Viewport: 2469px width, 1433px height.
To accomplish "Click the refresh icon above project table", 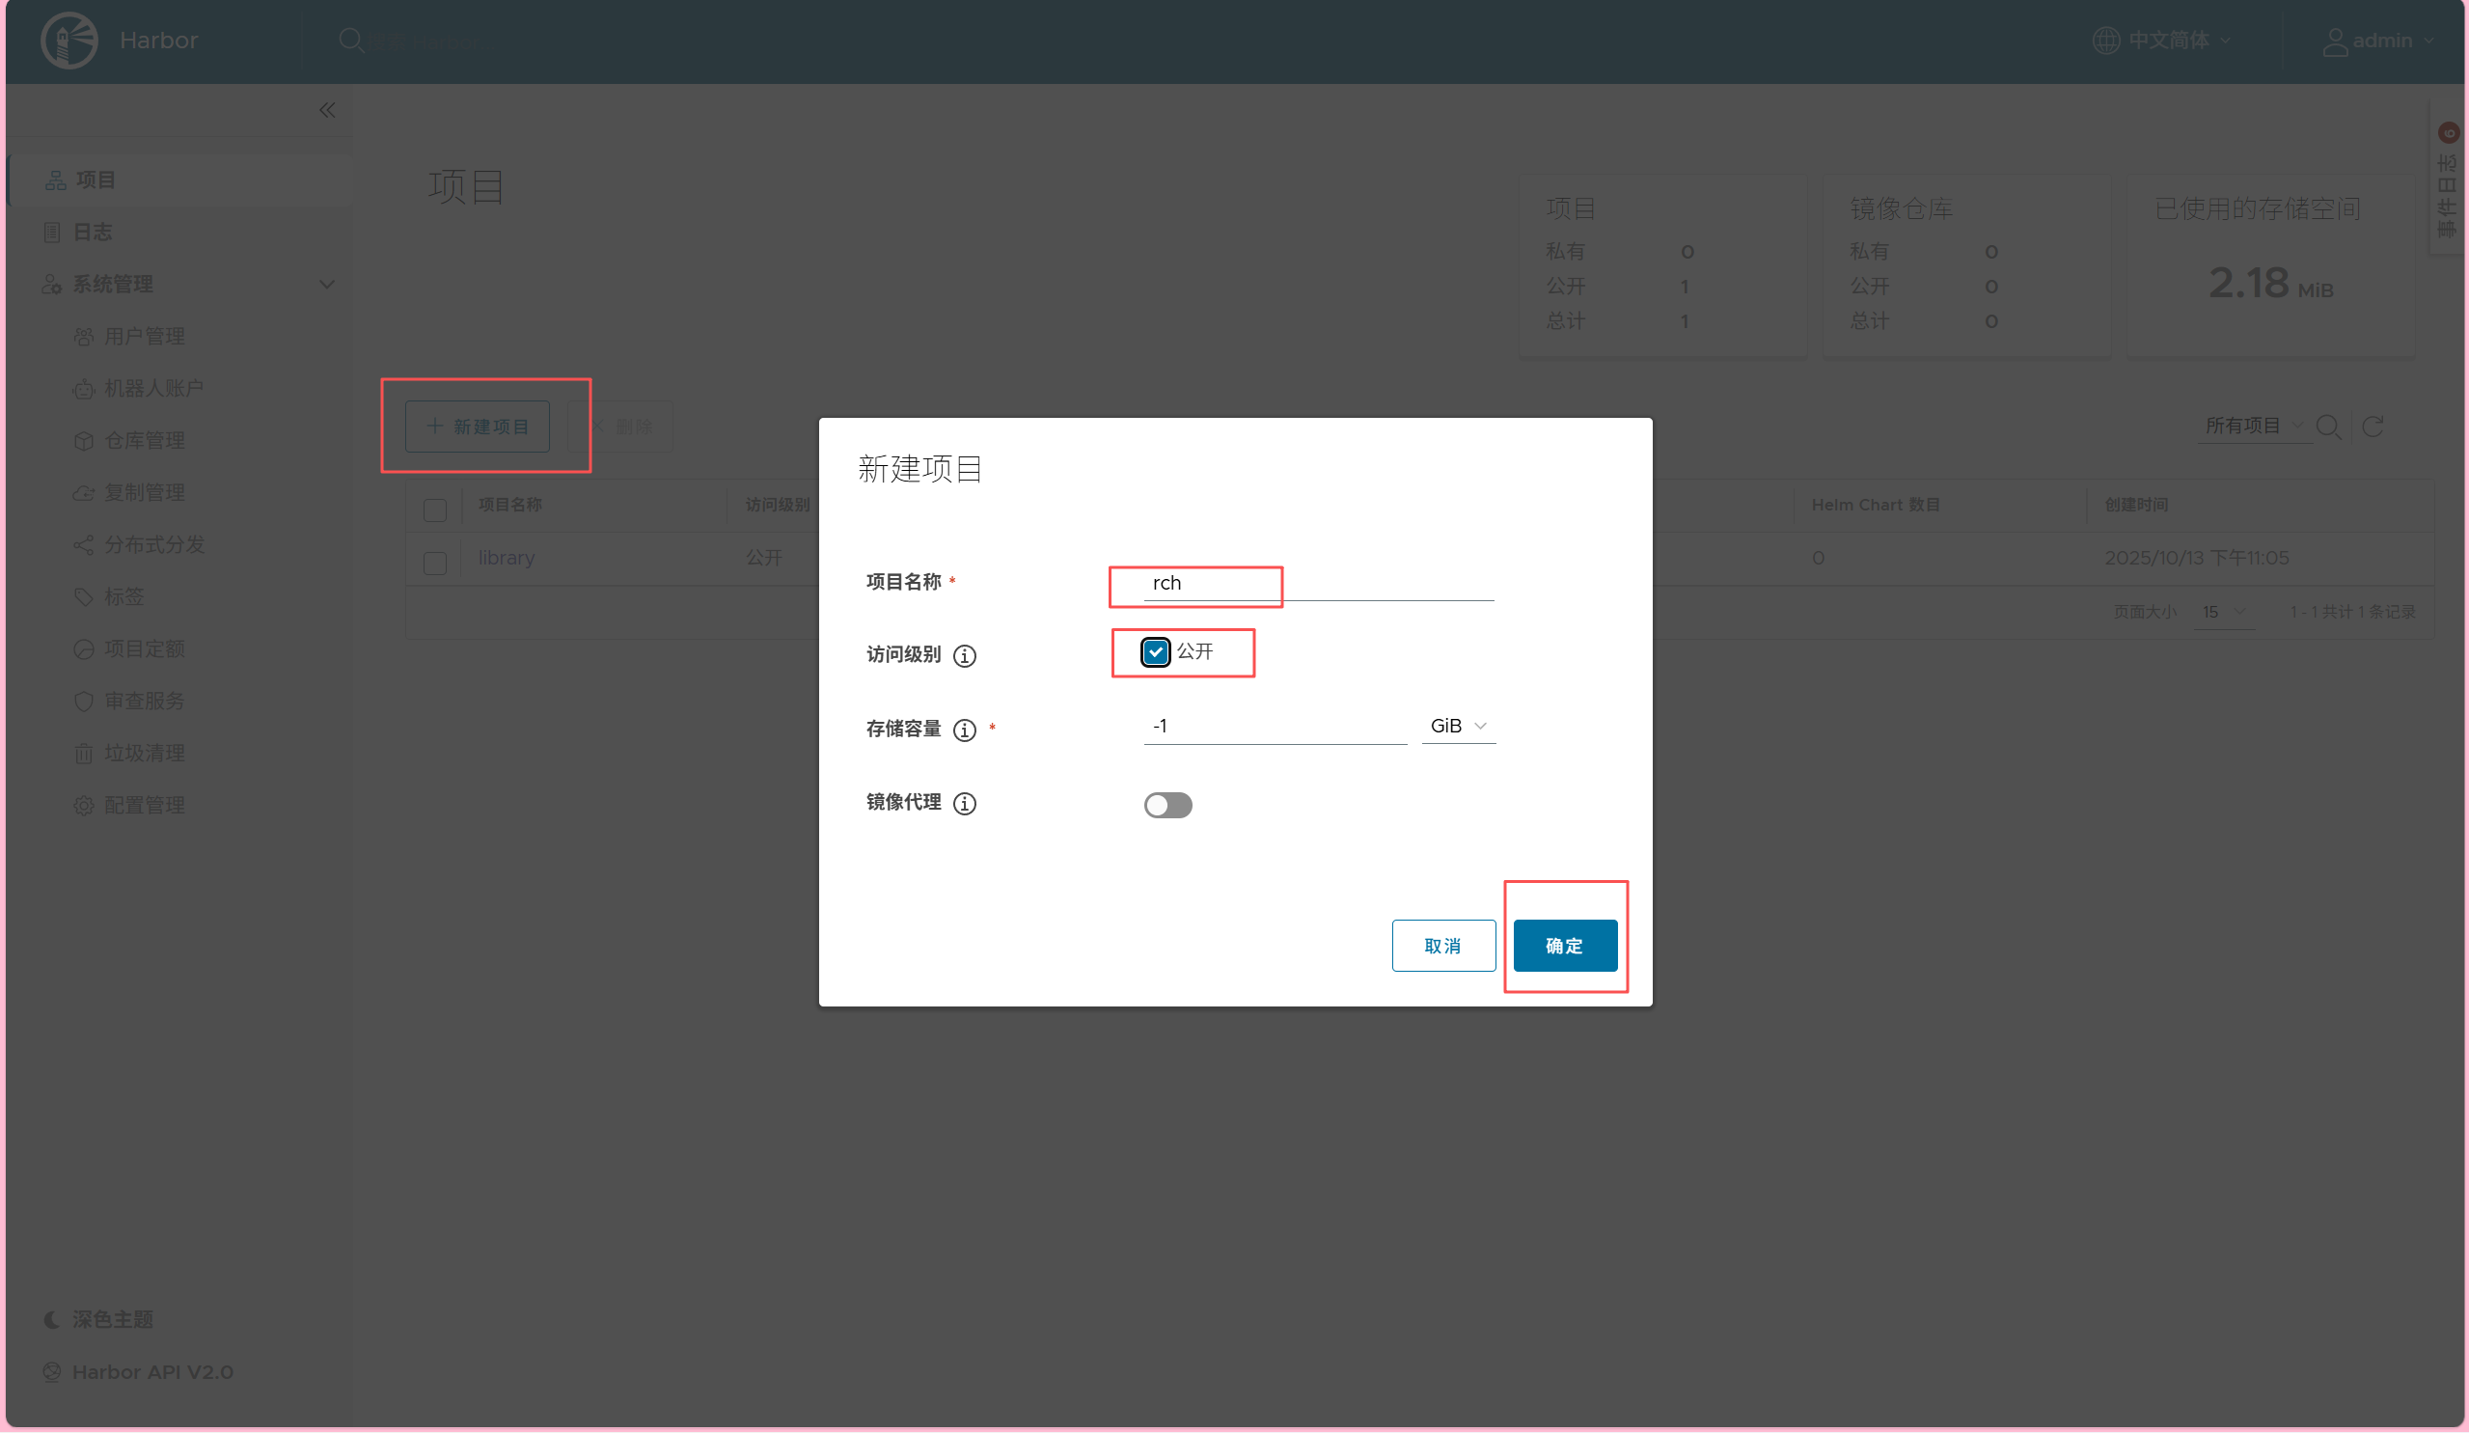I will 2372,427.
